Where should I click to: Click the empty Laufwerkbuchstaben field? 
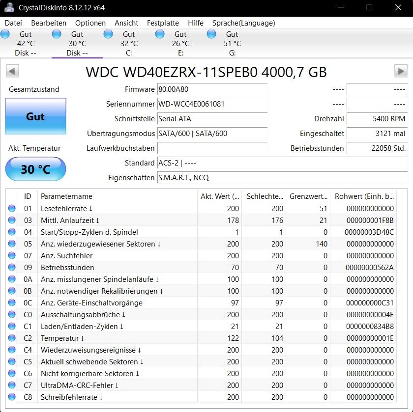click(x=212, y=148)
